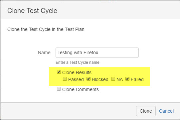Enable the Passed results checkbox
This screenshot has width=180, height=120.
pyautogui.click(x=65, y=79)
